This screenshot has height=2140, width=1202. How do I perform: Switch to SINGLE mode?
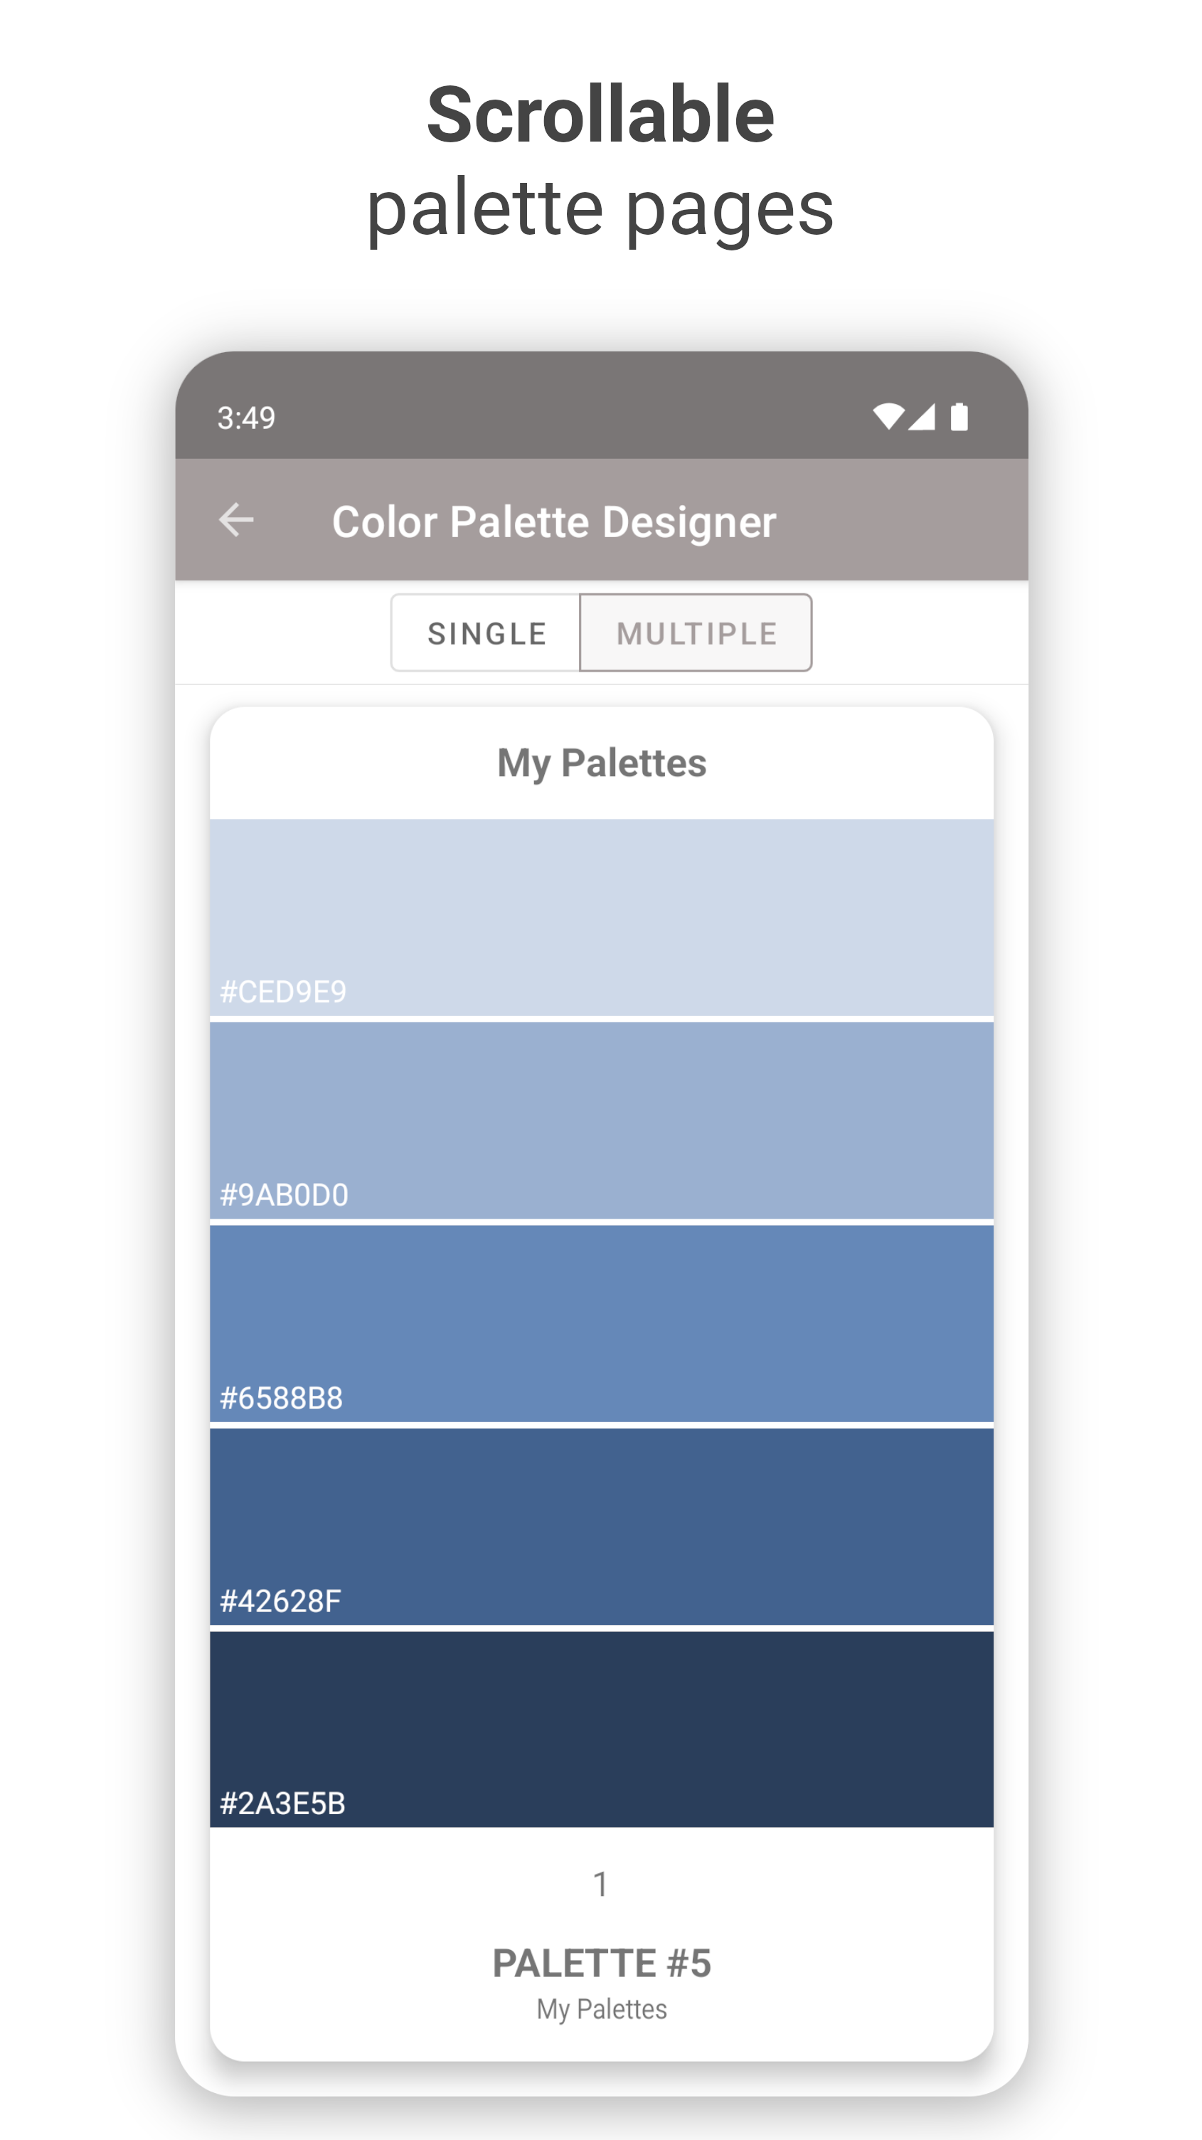click(x=486, y=633)
